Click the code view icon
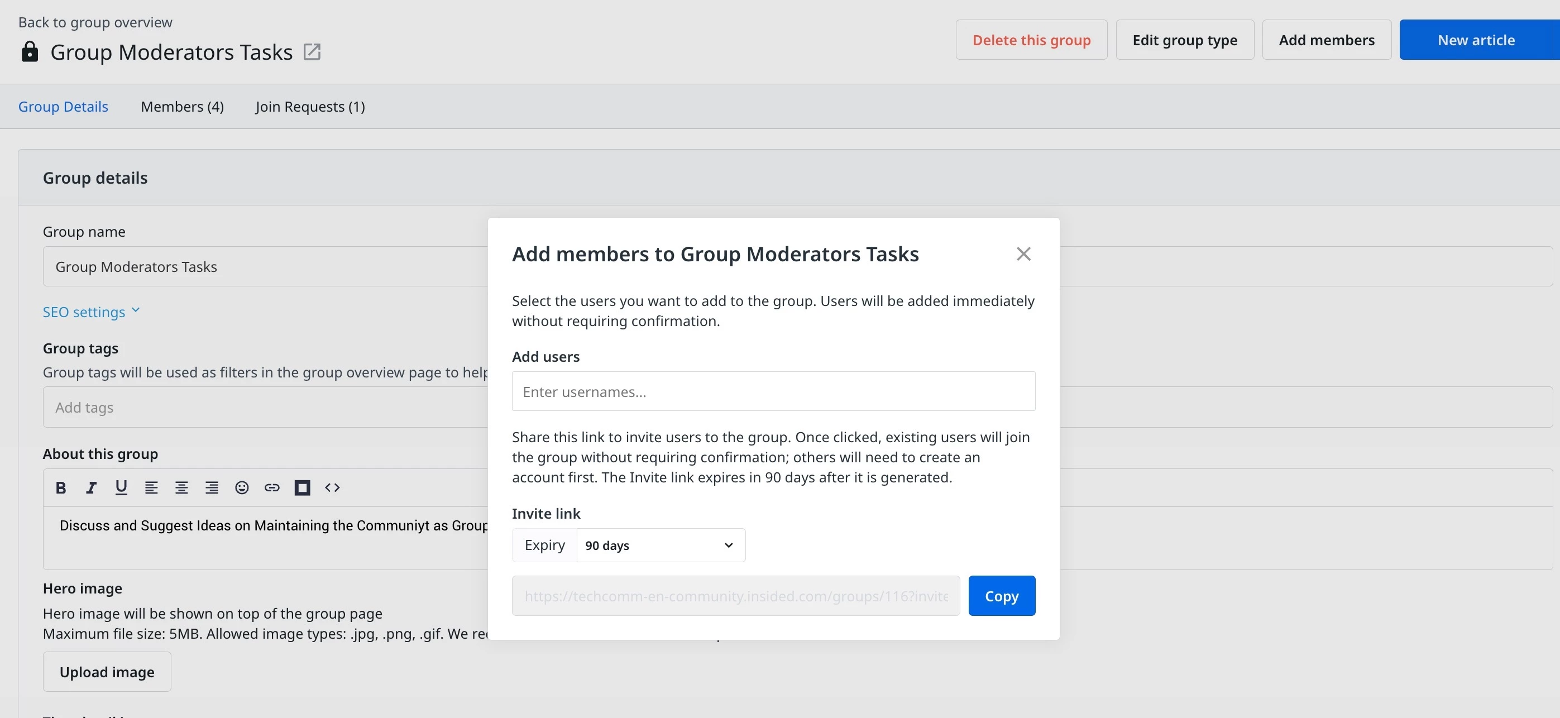1560x718 pixels. click(x=332, y=488)
